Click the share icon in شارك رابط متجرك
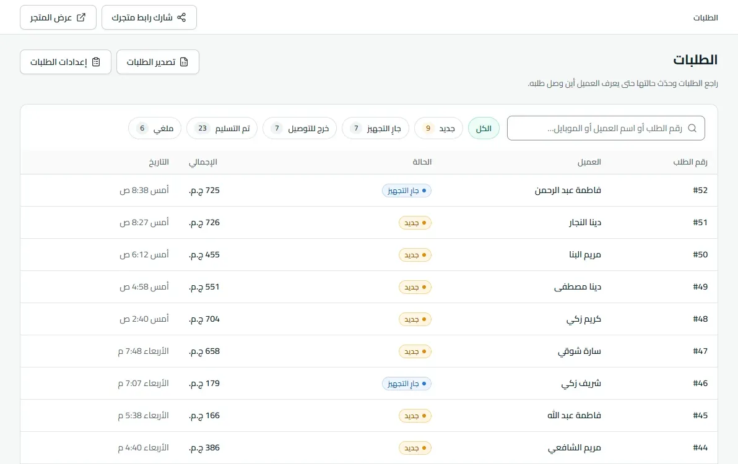 tap(181, 17)
